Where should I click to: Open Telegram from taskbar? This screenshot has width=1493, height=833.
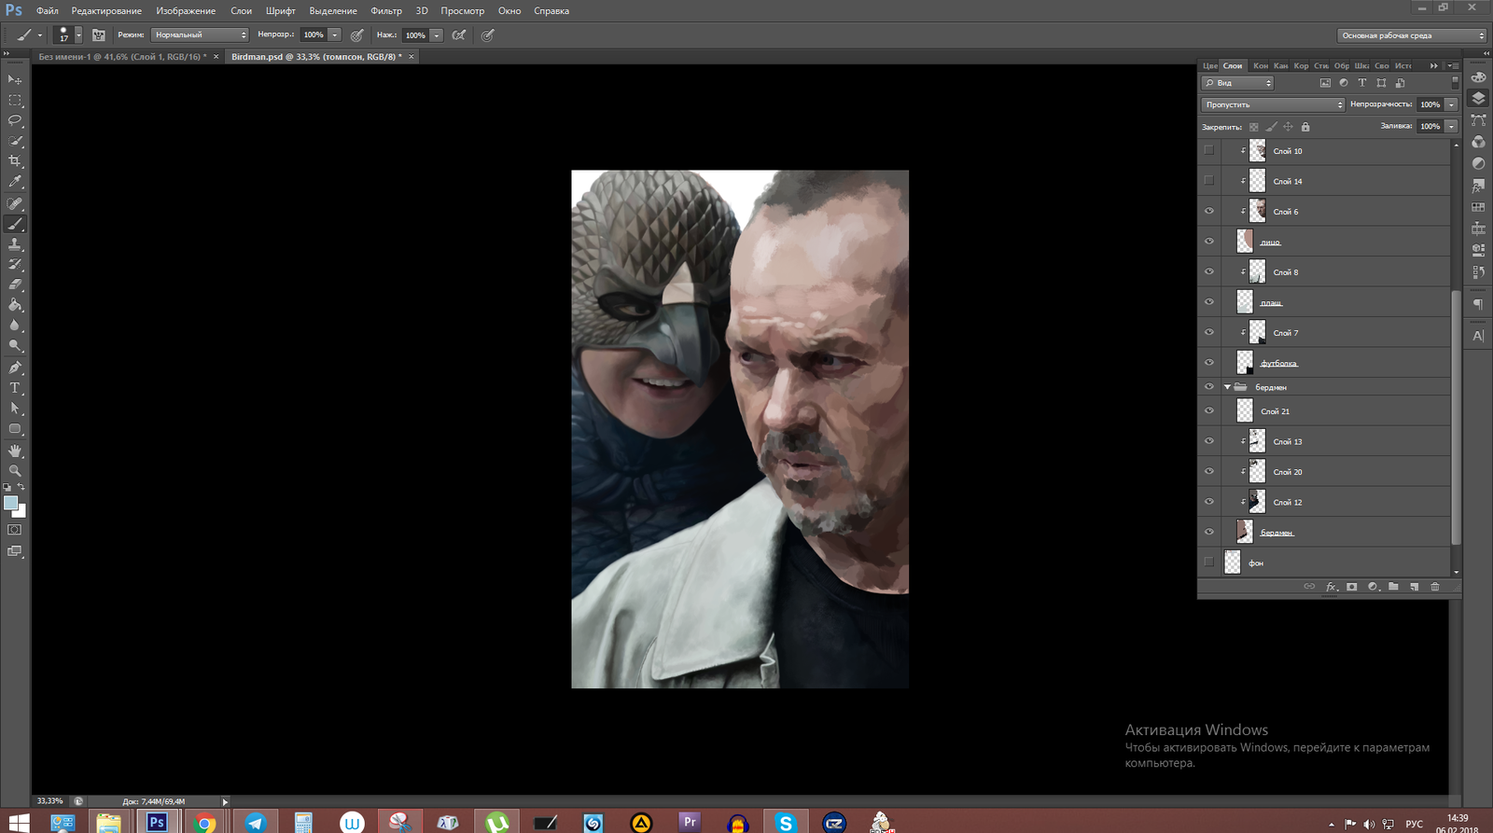coord(255,822)
